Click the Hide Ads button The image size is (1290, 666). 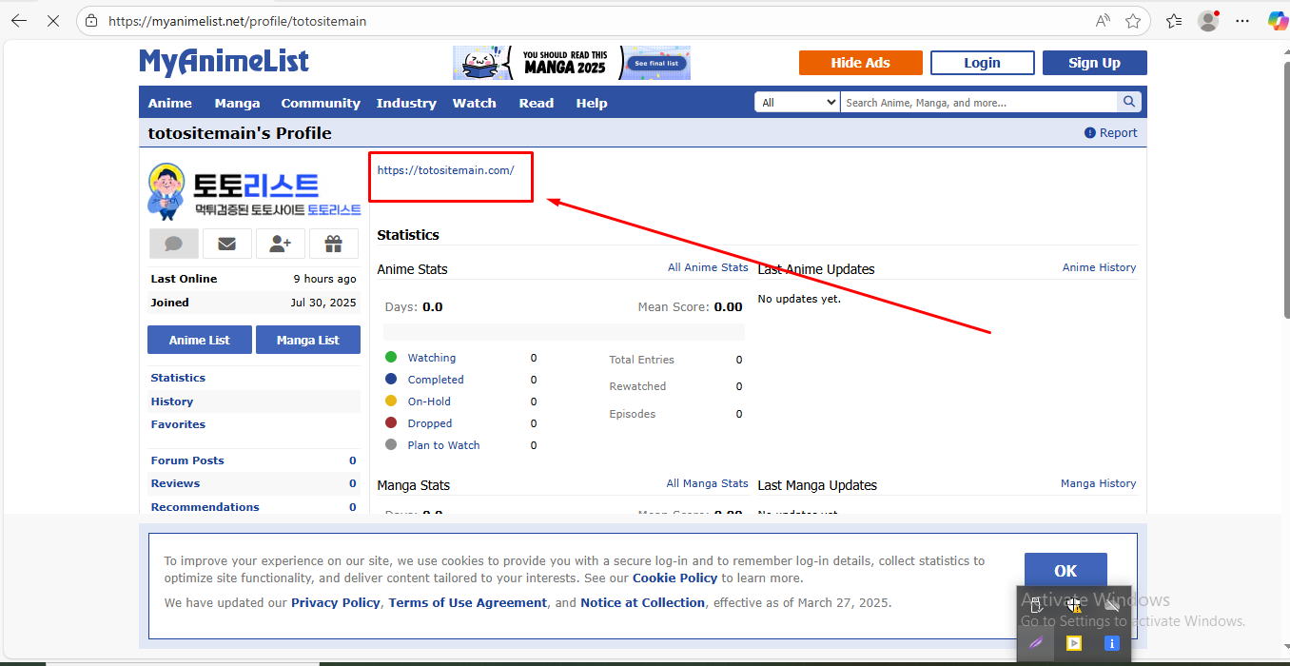coord(860,63)
